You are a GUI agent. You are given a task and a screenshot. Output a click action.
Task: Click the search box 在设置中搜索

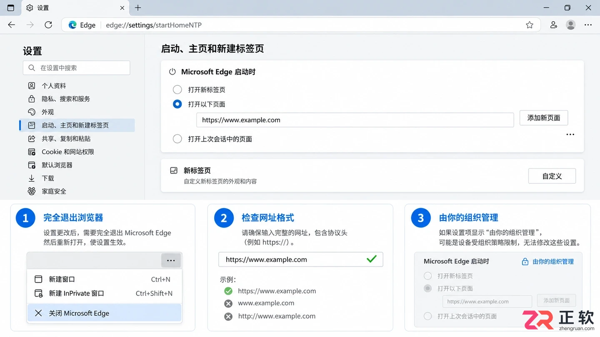pos(76,68)
